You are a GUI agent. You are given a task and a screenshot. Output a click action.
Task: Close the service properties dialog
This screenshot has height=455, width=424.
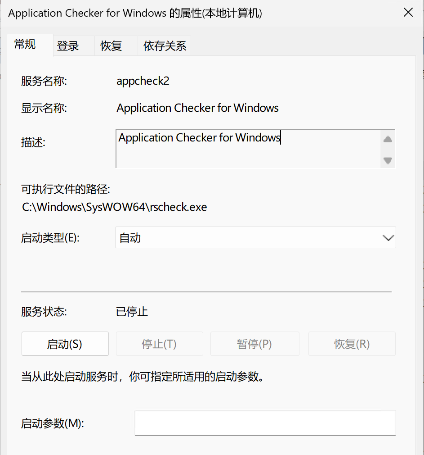point(408,13)
